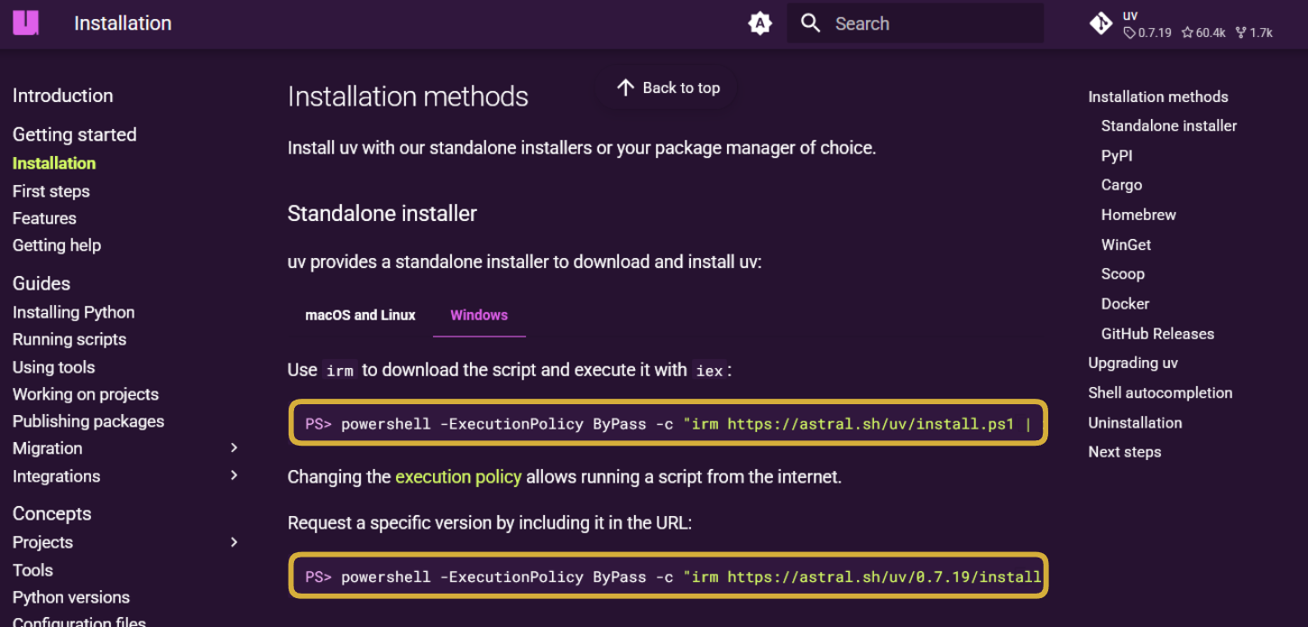The height and width of the screenshot is (627, 1308).
Task: Go to First steps page
Action: click(x=51, y=191)
